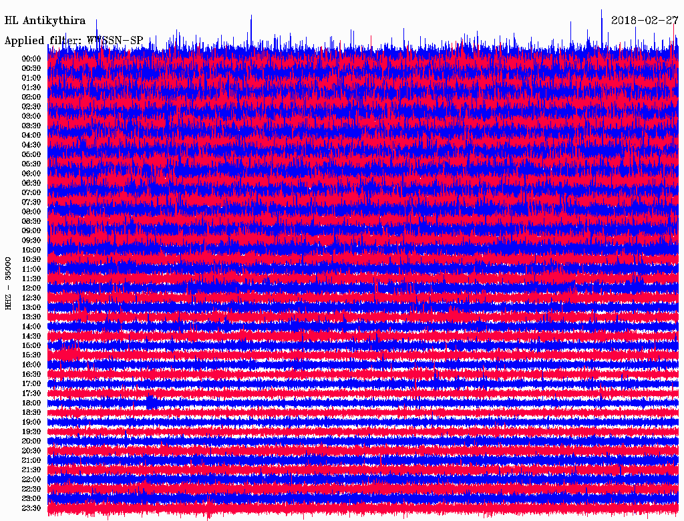
Task: Select the 20:30 time label
Action: pos(31,451)
